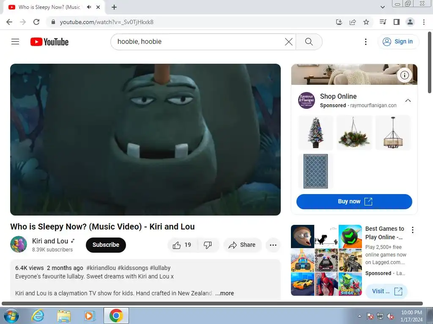Go back using browser back arrow
The width and height of the screenshot is (433, 324).
click(x=9, y=22)
